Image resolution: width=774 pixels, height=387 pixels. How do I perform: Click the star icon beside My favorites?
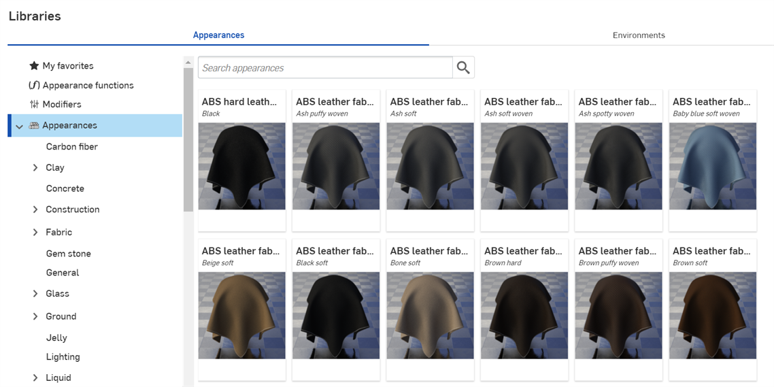pos(34,66)
